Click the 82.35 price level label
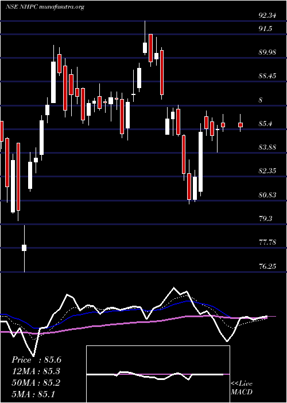Image resolution: width=287 pixels, height=403 pixels. point(267,171)
